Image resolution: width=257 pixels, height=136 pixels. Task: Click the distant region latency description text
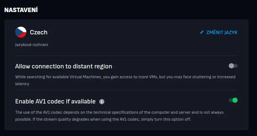pyautogui.click(x=125, y=80)
